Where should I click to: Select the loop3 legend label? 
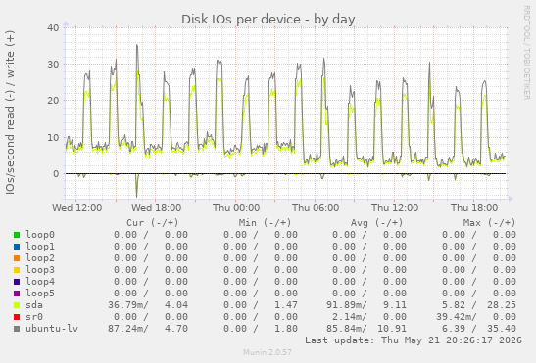40,270
